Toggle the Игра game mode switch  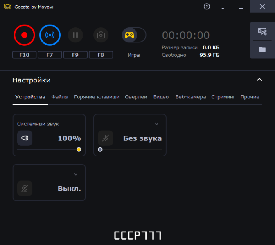(x=134, y=35)
